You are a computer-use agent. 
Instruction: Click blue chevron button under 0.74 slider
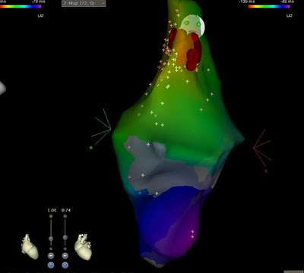[65, 265]
